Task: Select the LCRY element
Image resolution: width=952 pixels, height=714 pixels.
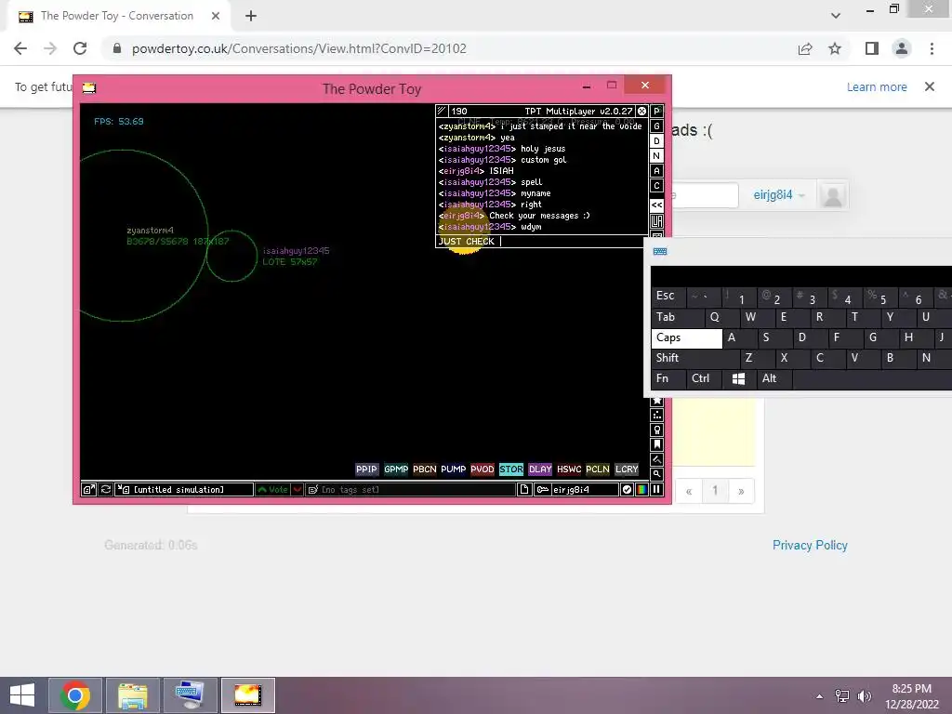Action: coord(627,469)
